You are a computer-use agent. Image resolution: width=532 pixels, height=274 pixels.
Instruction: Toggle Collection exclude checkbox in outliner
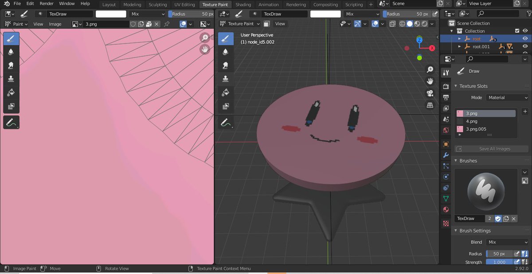pyautogui.click(x=517, y=31)
